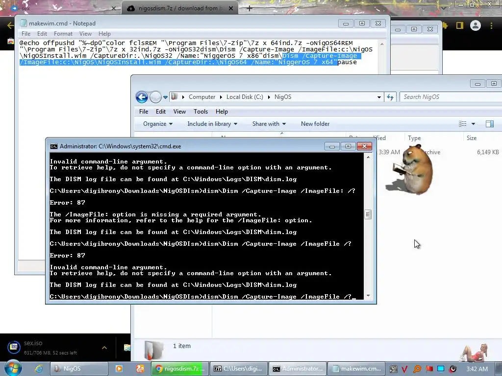The height and width of the screenshot is (376, 502).
Task: Close the nigosdism.7z Chrome tab
Action: pyautogui.click(x=231, y=9)
